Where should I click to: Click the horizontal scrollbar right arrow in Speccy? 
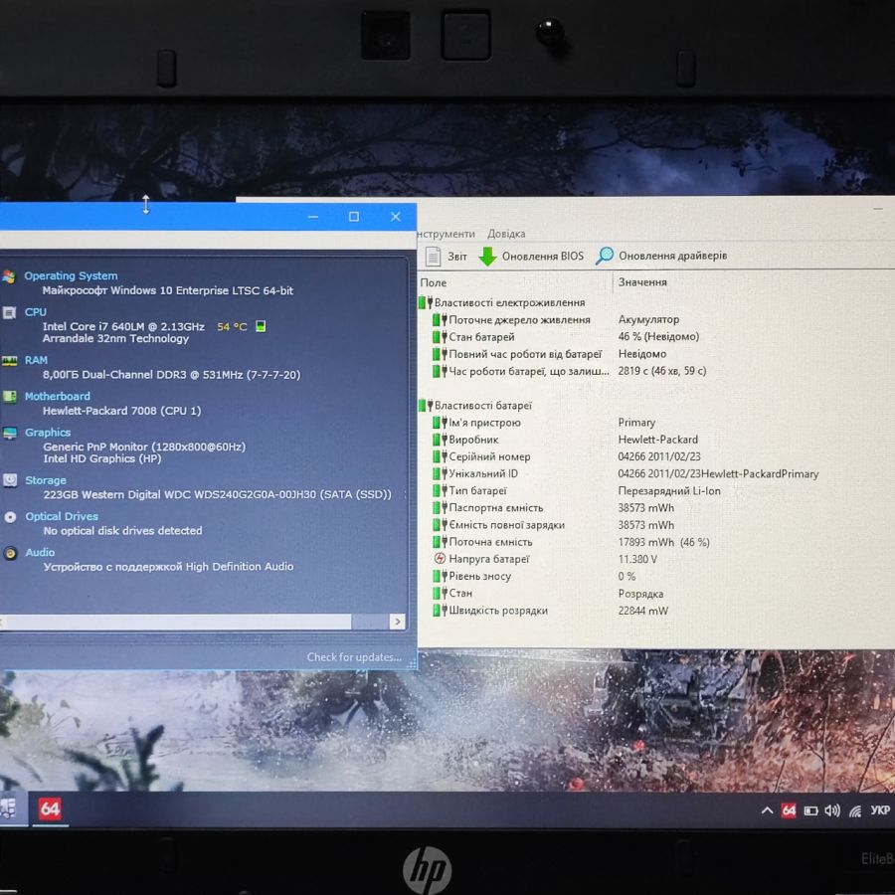(x=397, y=622)
